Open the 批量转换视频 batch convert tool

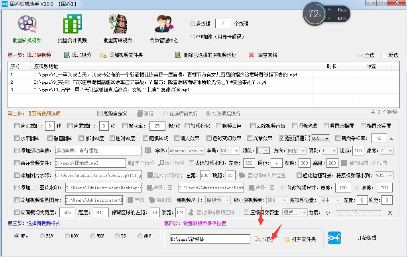(27, 28)
